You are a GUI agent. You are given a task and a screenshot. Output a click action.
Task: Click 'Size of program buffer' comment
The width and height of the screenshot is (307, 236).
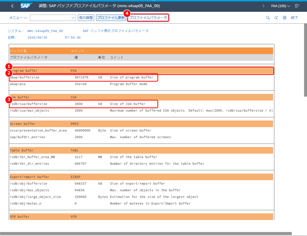pos(132,77)
